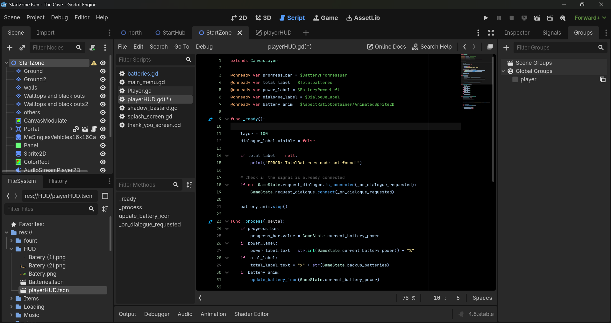Toggle alphabetical sorting of methods list
This screenshot has height=323, width=611.
click(x=189, y=185)
